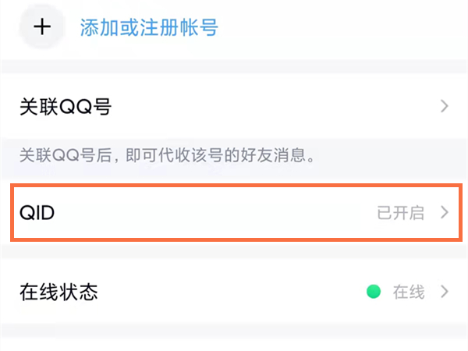Tap the plus icon for adding account
The image size is (468, 351).
tap(41, 27)
